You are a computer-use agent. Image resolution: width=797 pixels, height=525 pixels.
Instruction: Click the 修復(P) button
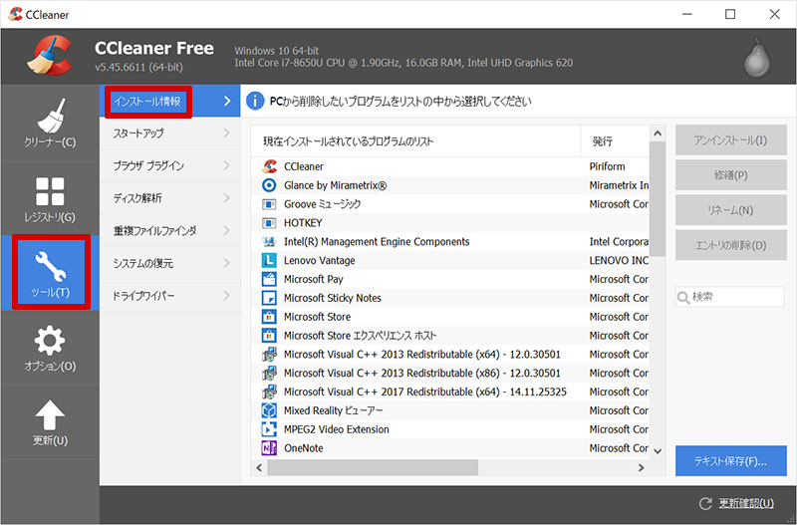coord(731,175)
